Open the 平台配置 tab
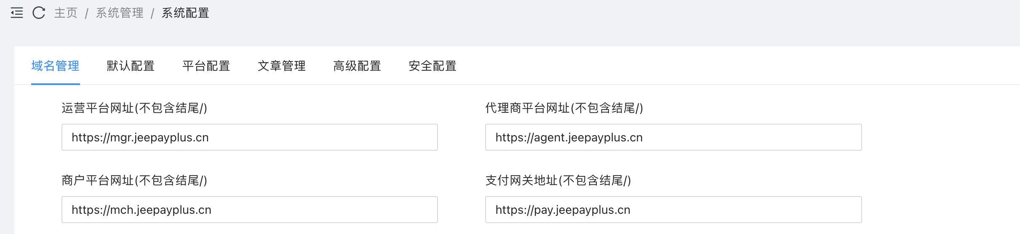 coord(206,66)
